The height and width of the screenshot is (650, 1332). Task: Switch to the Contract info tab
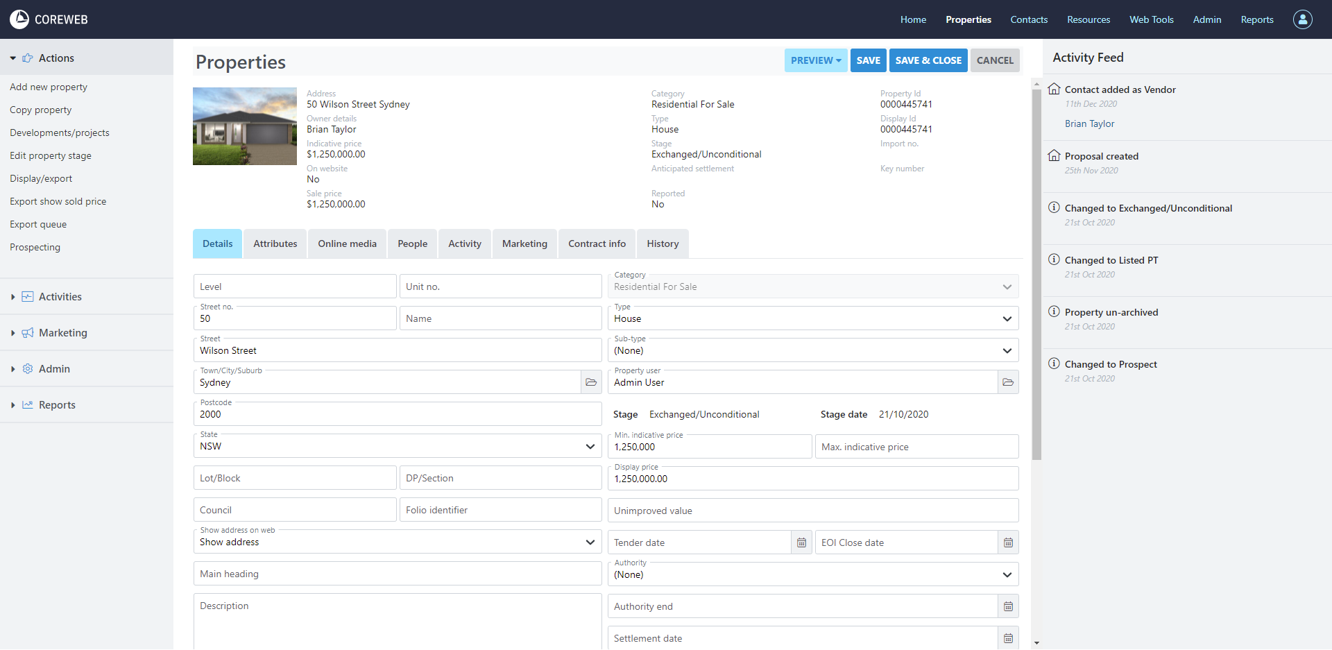pos(597,243)
